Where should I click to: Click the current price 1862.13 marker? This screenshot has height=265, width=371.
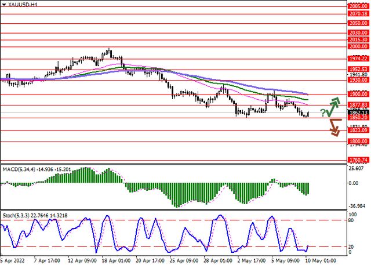coord(359,112)
